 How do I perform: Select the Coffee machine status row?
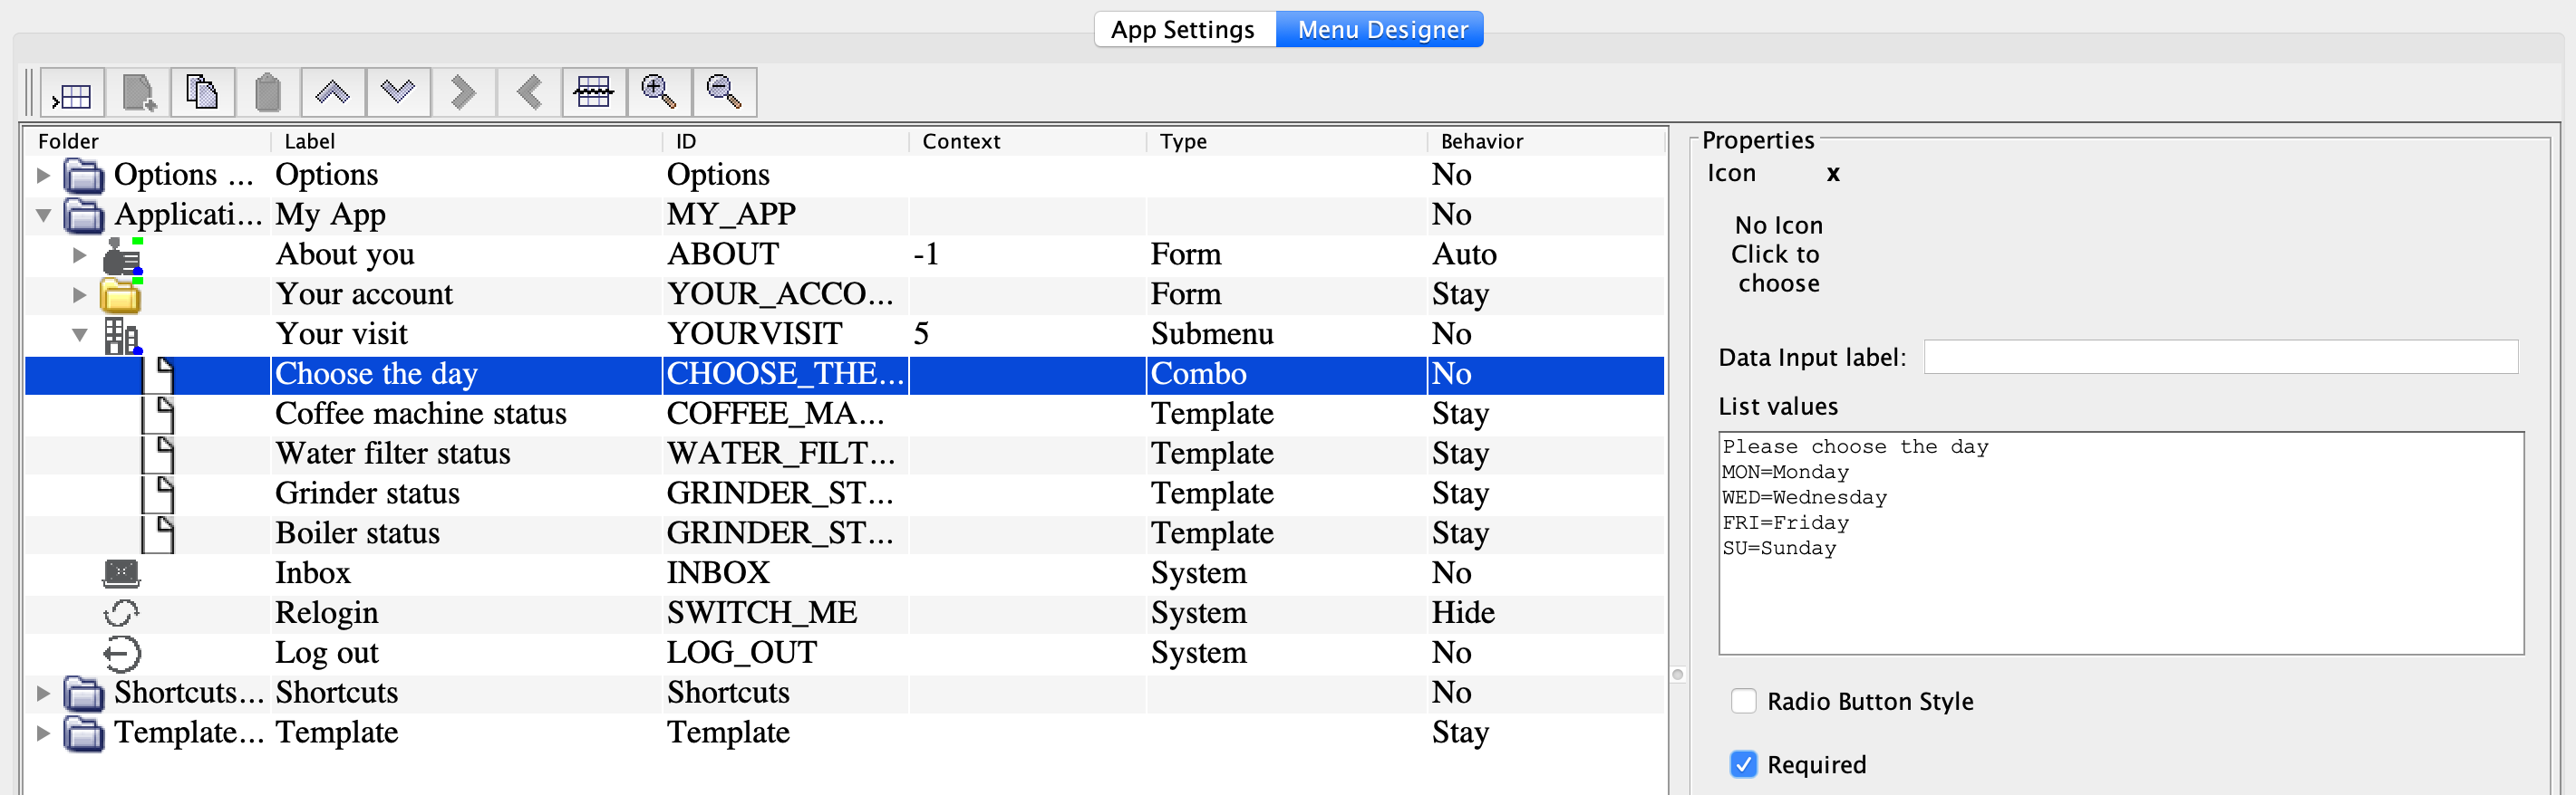[420, 415]
